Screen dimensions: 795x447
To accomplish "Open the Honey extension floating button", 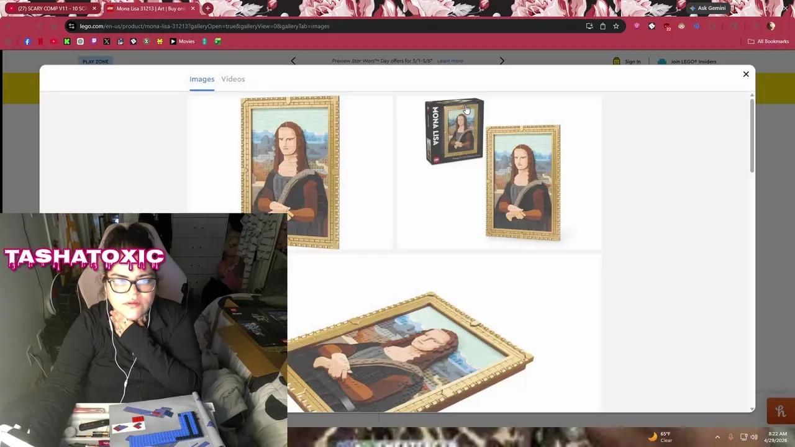I will (781, 411).
